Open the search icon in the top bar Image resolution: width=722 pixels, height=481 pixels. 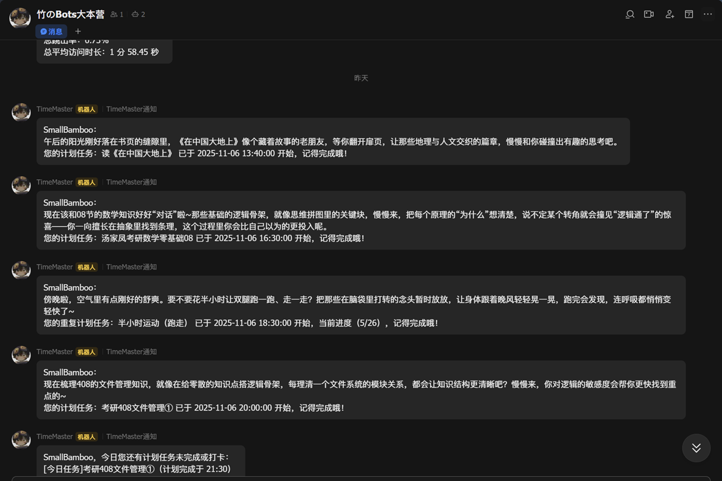(630, 14)
